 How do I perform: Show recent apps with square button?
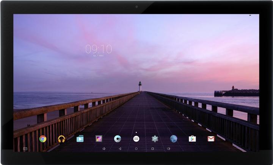(x=152, y=149)
